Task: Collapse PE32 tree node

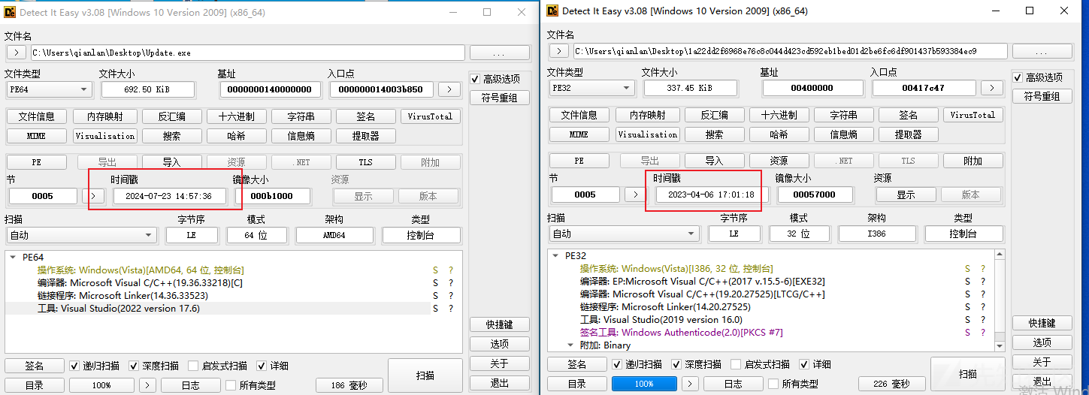Action: (555, 255)
